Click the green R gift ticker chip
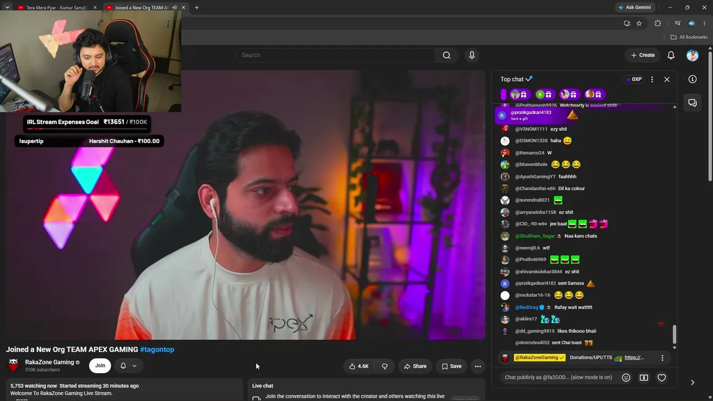This screenshot has width=713, height=401. (544, 94)
